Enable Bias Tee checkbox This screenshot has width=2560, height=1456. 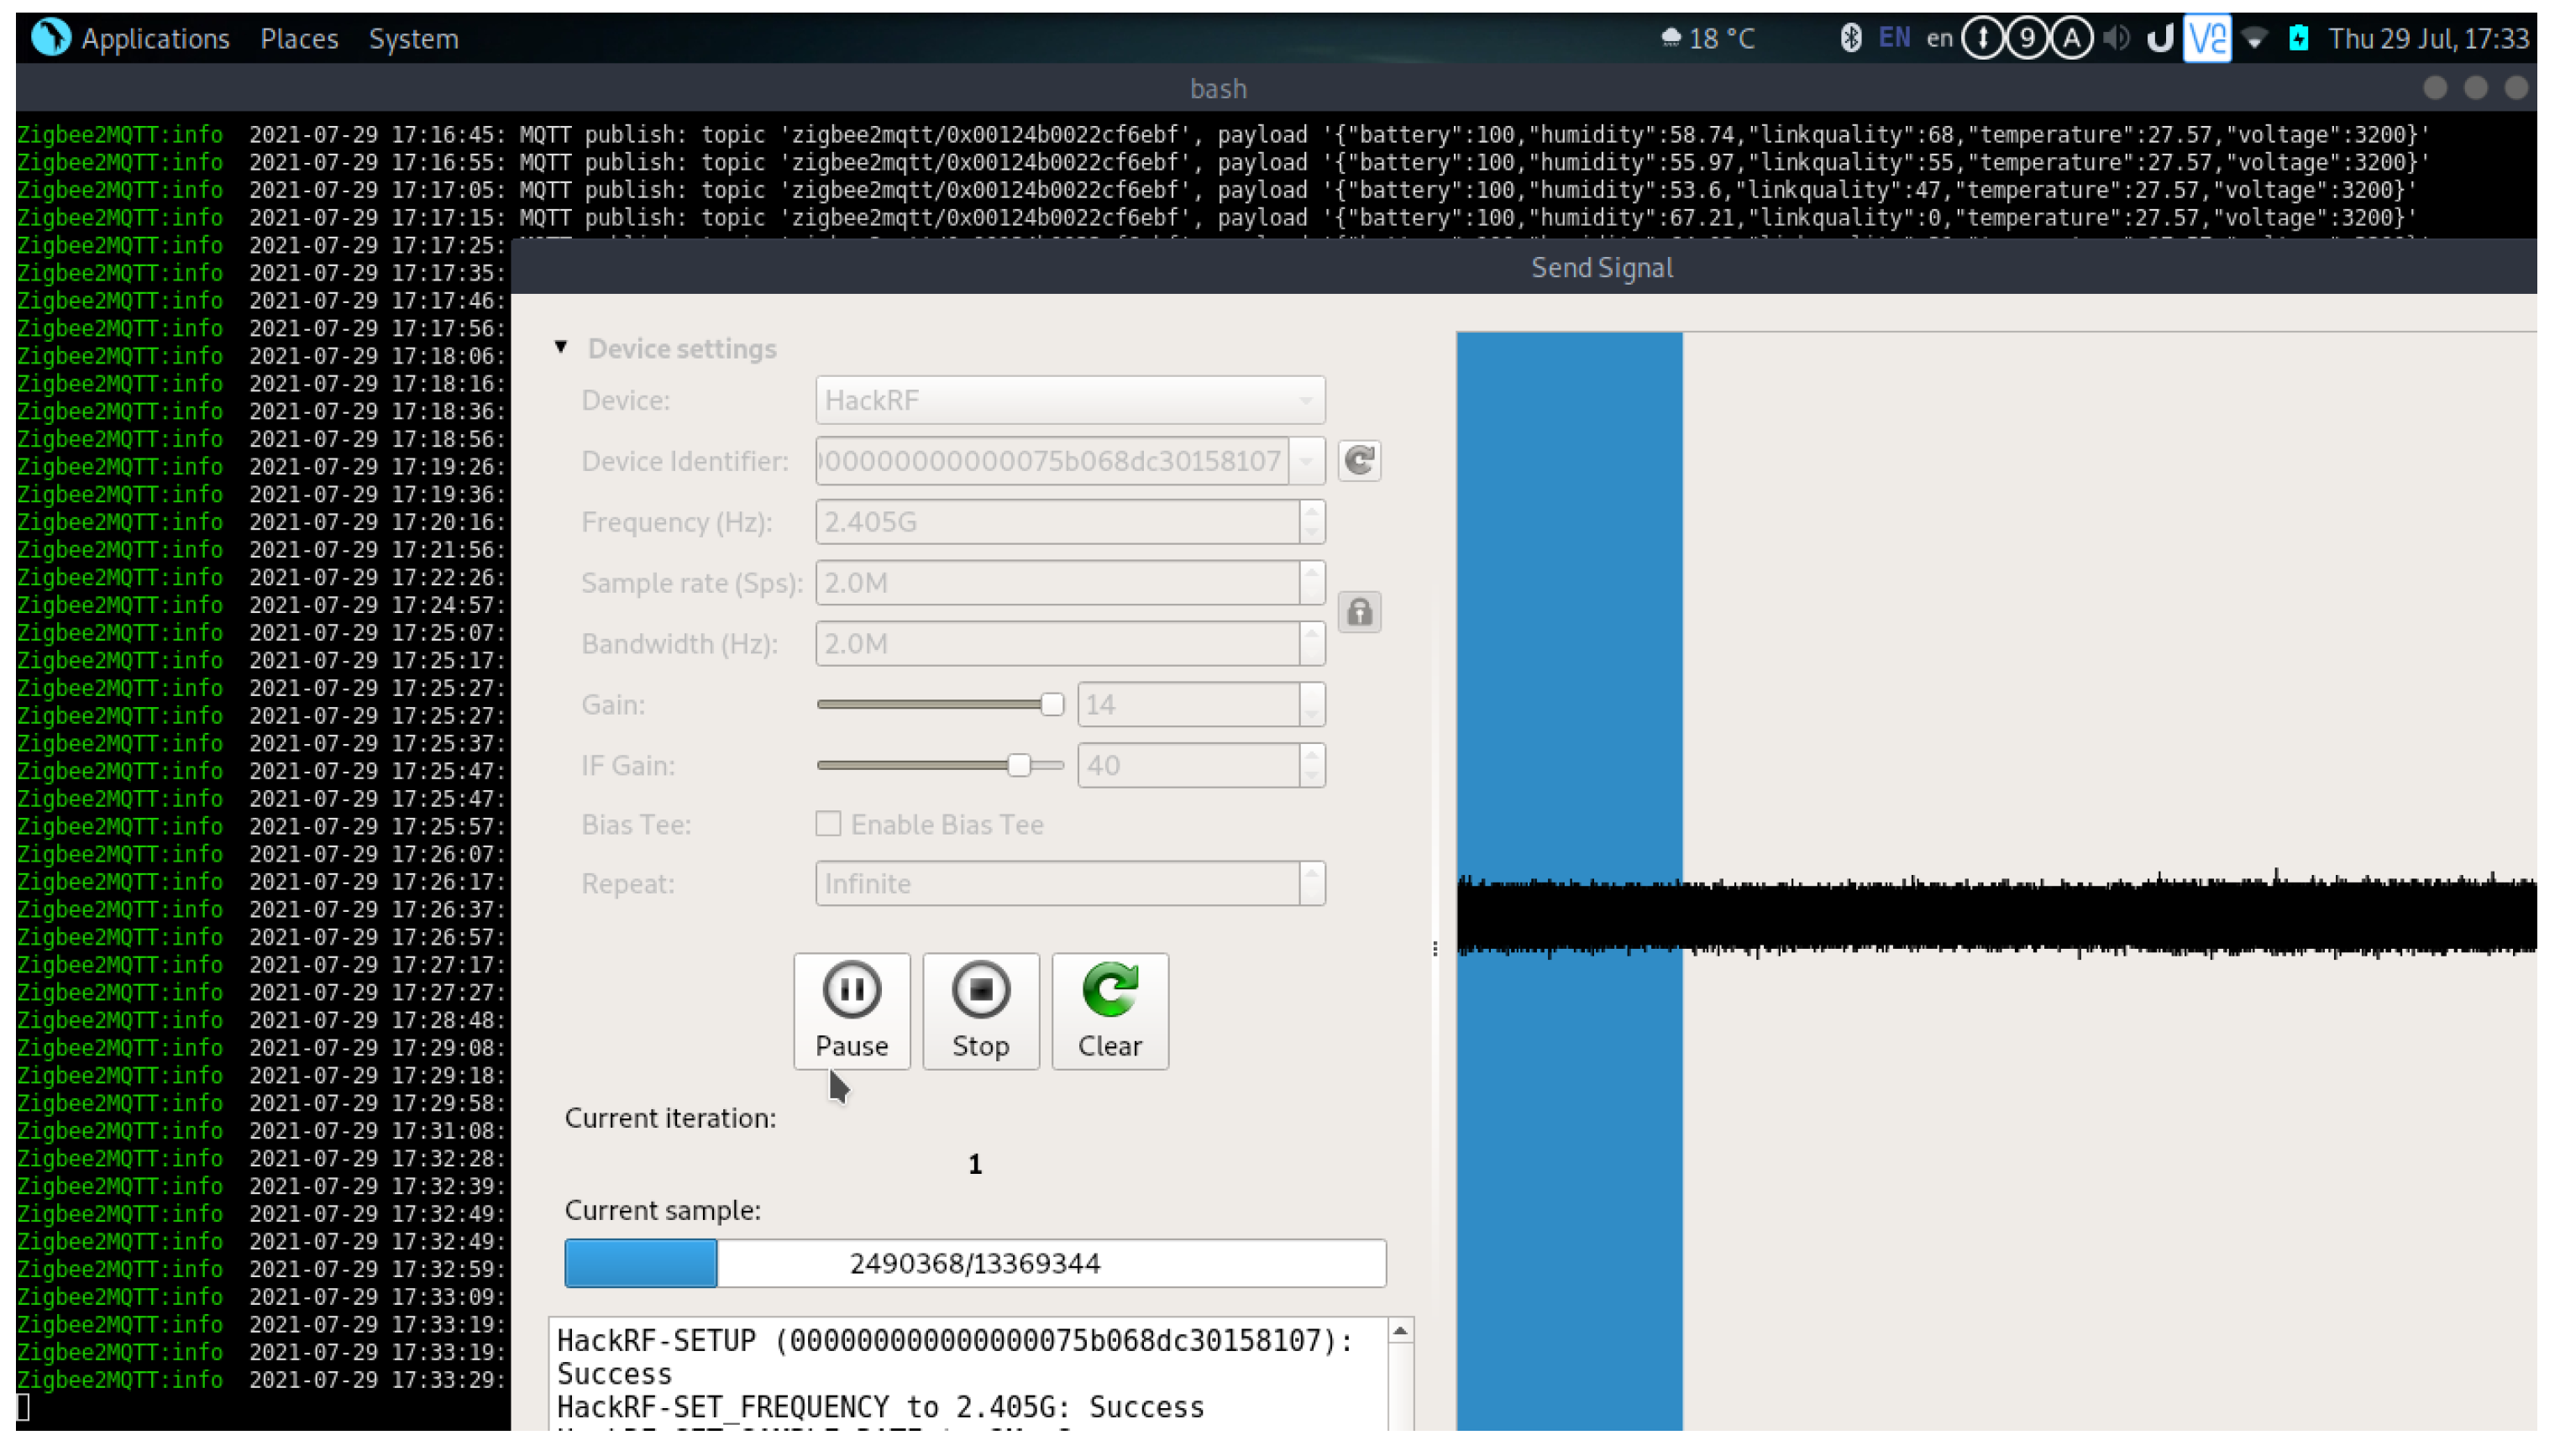(828, 824)
